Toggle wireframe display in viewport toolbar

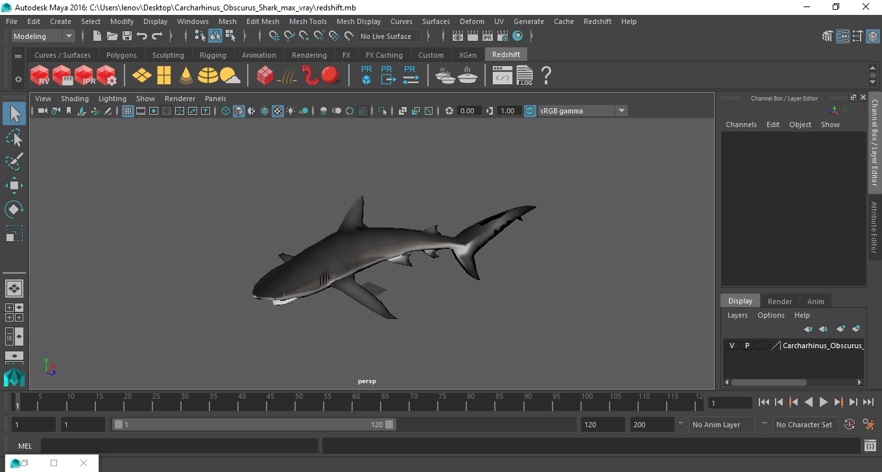coord(226,111)
